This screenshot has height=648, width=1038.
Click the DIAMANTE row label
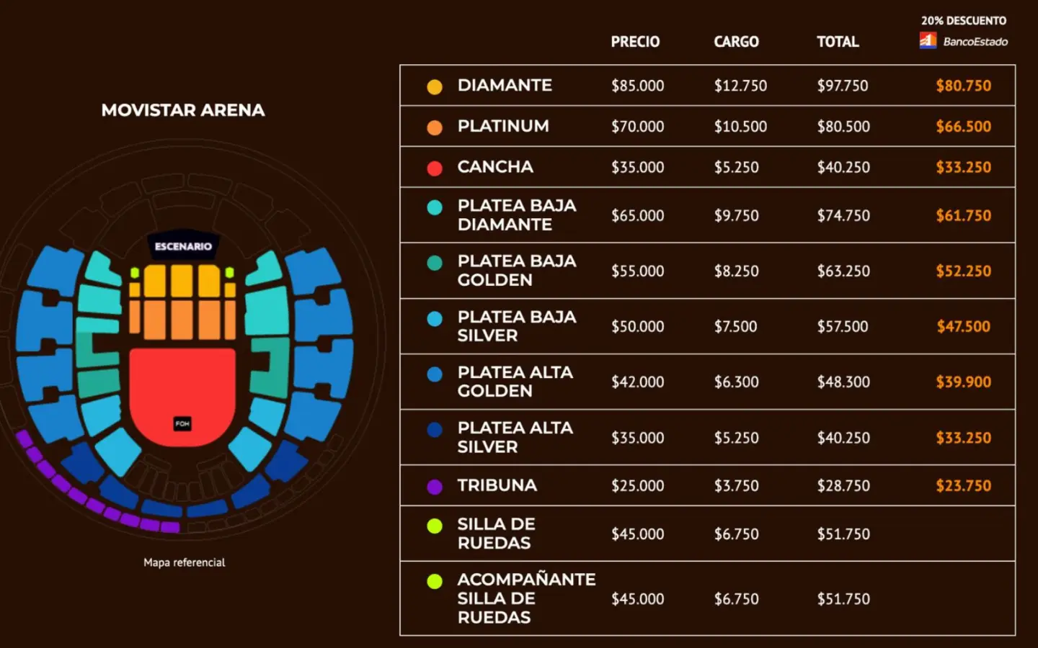(505, 85)
